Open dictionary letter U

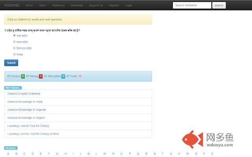171,153
